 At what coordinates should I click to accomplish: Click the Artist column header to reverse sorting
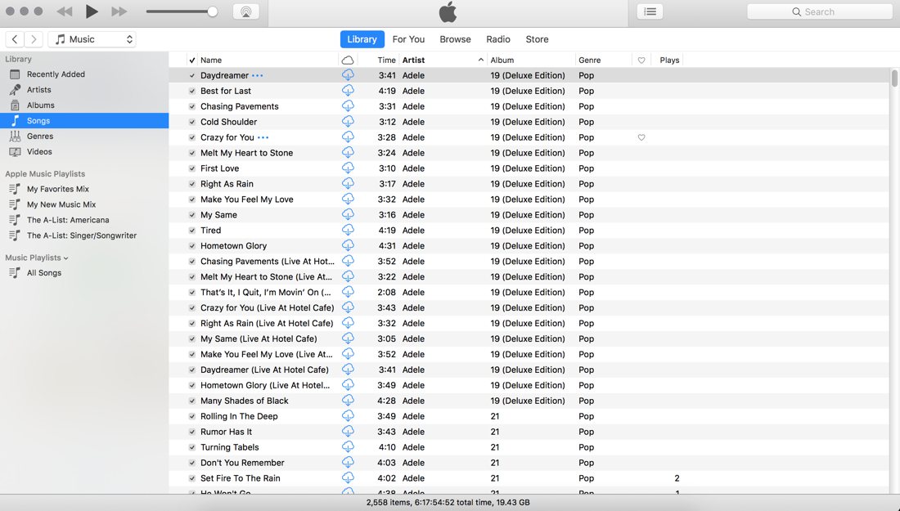pyautogui.click(x=413, y=59)
